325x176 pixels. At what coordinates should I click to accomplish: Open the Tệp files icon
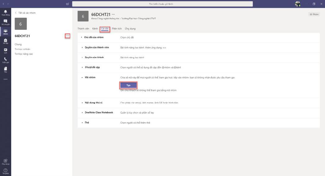pos(5,70)
